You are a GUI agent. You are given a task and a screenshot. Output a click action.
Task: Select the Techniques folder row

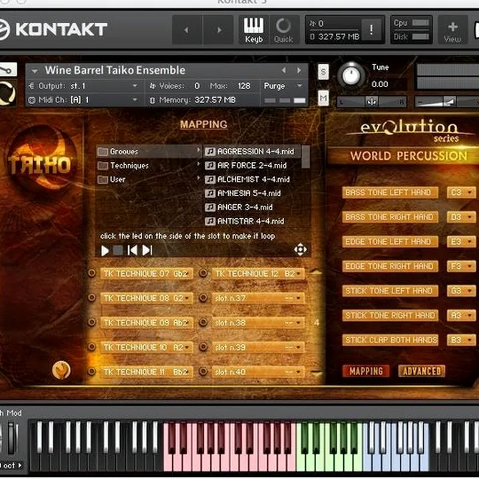149,166
